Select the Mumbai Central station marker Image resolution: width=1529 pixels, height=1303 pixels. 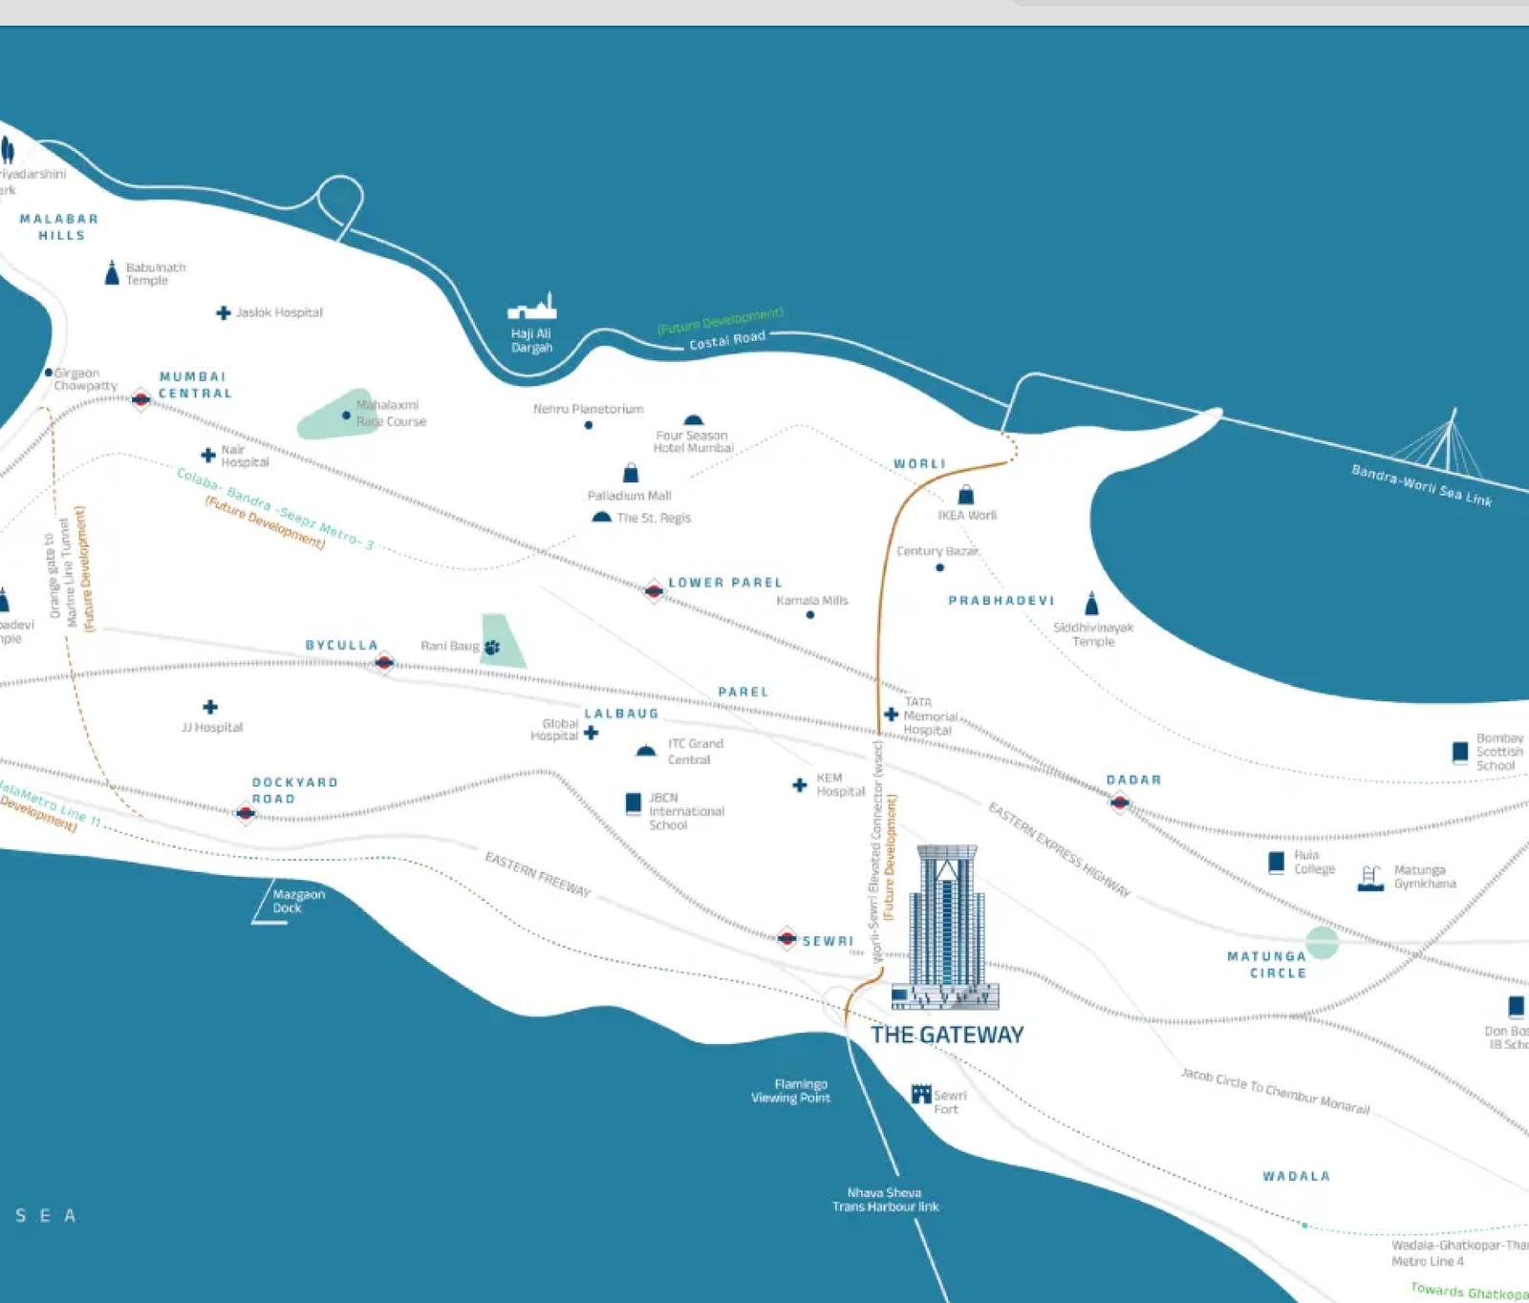point(140,399)
